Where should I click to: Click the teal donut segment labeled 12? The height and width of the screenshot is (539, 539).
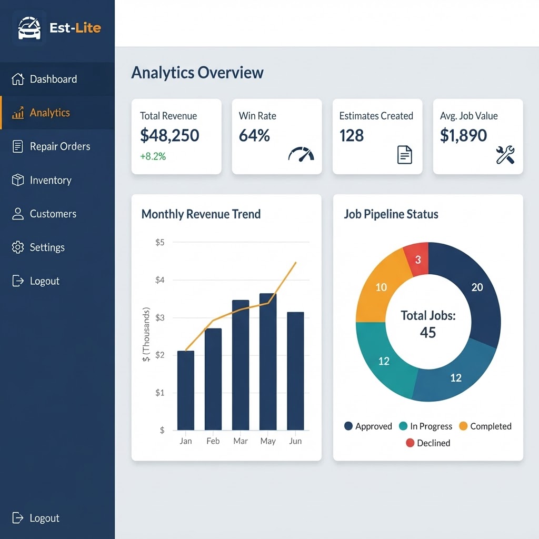[x=384, y=361]
